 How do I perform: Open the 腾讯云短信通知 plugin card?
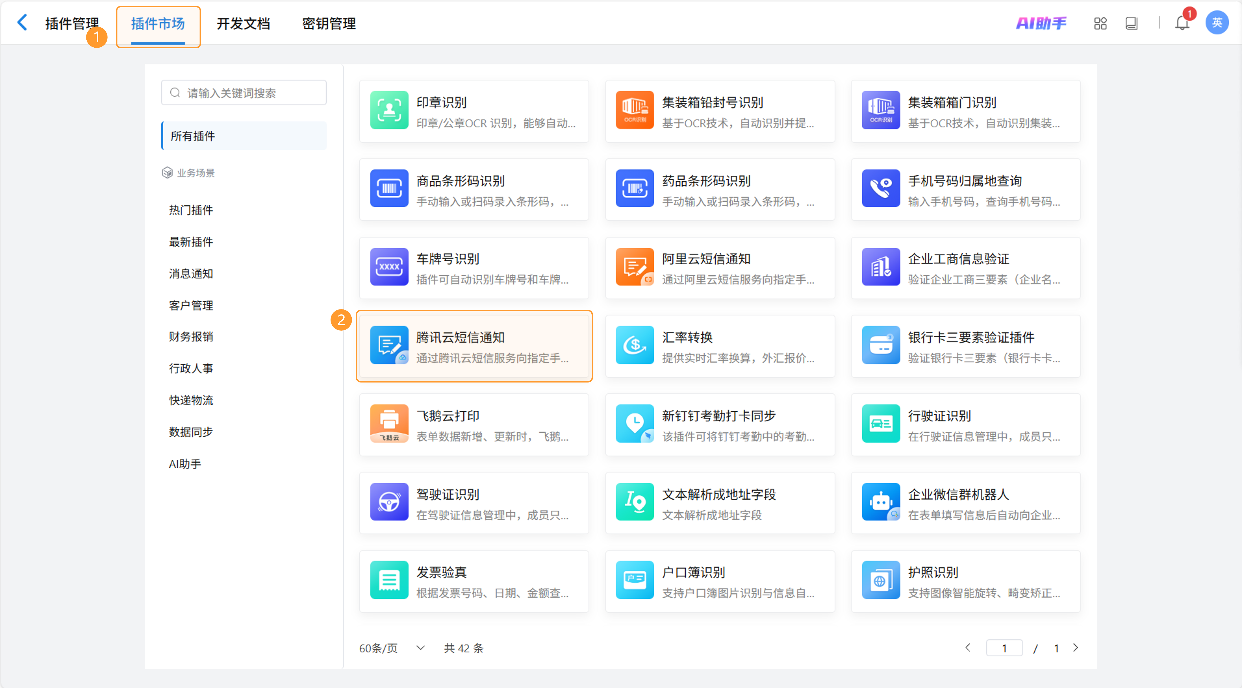[474, 346]
